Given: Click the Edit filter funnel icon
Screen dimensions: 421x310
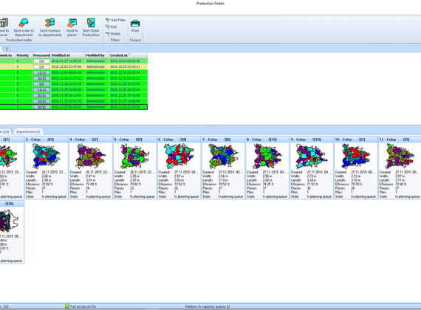Looking at the screenshot, I should coord(108,27).
